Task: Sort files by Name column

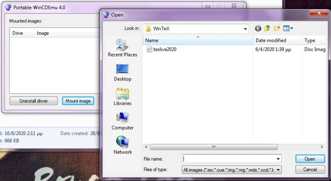Action: point(198,40)
